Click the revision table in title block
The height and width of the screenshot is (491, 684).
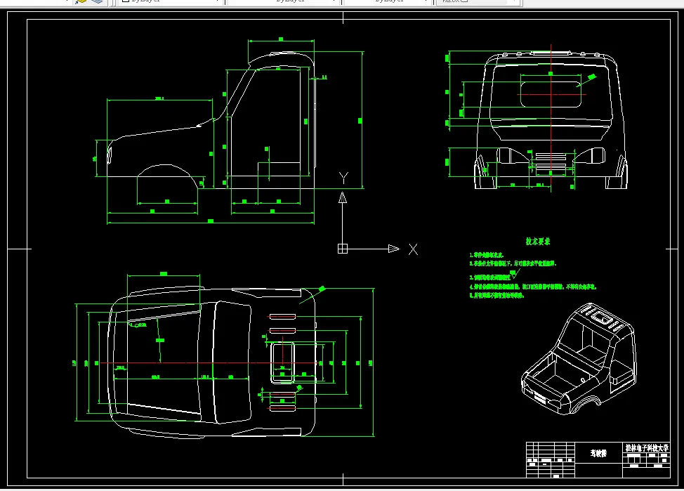pyautogui.click(x=551, y=460)
